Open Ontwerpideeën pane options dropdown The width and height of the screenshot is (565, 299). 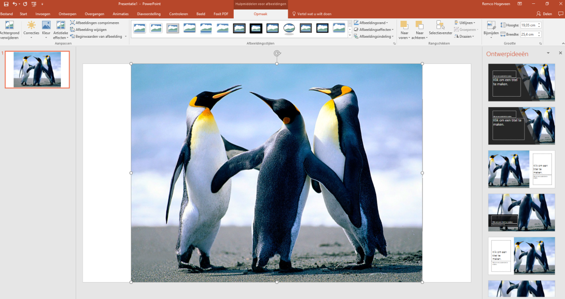point(548,53)
